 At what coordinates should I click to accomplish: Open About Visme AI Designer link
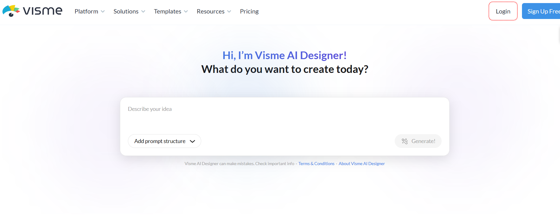(x=362, y=164)
